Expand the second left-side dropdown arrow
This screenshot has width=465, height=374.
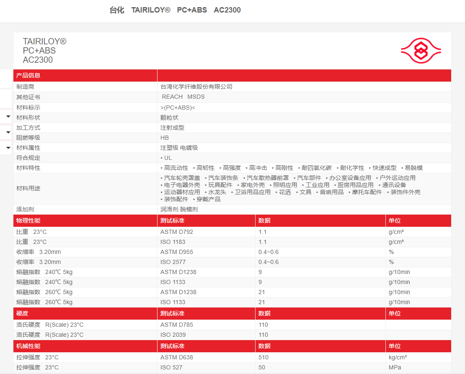[x=8, y=132]
